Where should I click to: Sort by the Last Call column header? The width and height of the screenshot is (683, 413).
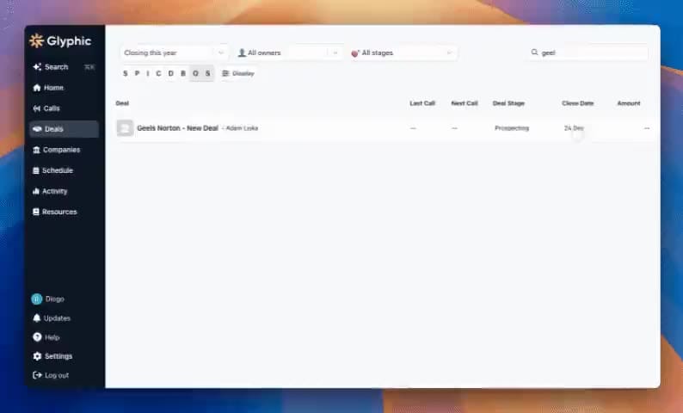pyautogui.click(x=422, y=103)
